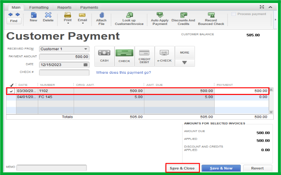Click Auto Apply Payment

(159, 19)
